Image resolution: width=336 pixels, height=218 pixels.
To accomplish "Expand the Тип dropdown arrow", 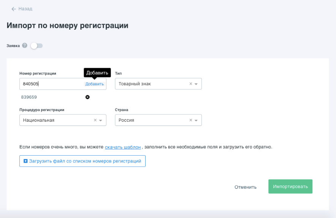I will pos(196,84).
